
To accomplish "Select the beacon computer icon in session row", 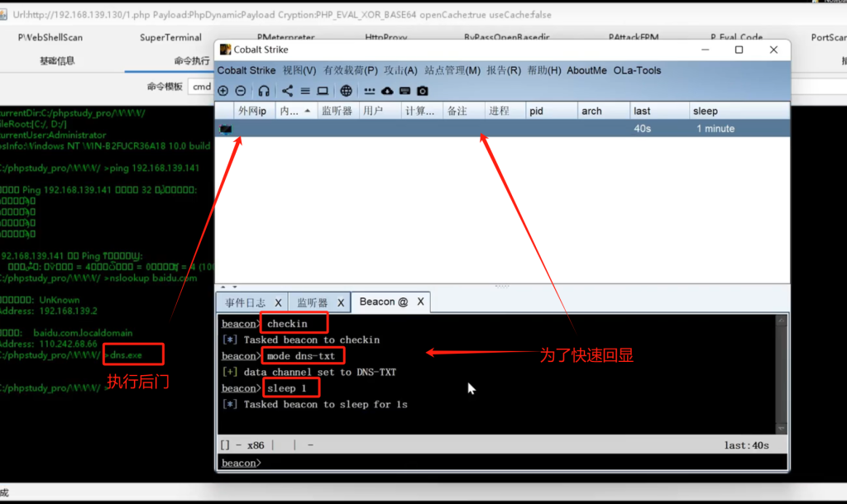I will coord(226,129).
